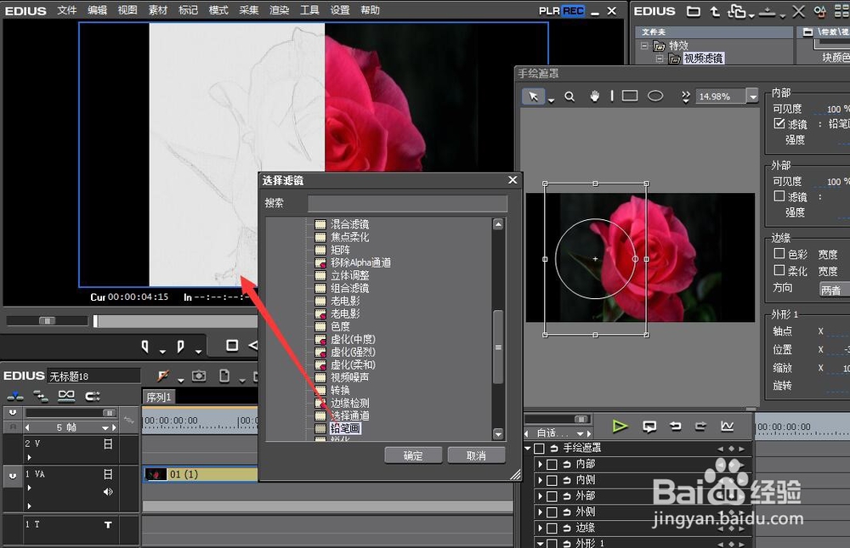Collapse the 手绘遮罩 tree row
This screenshot has width=850, height=548.
tap(528, 449)
